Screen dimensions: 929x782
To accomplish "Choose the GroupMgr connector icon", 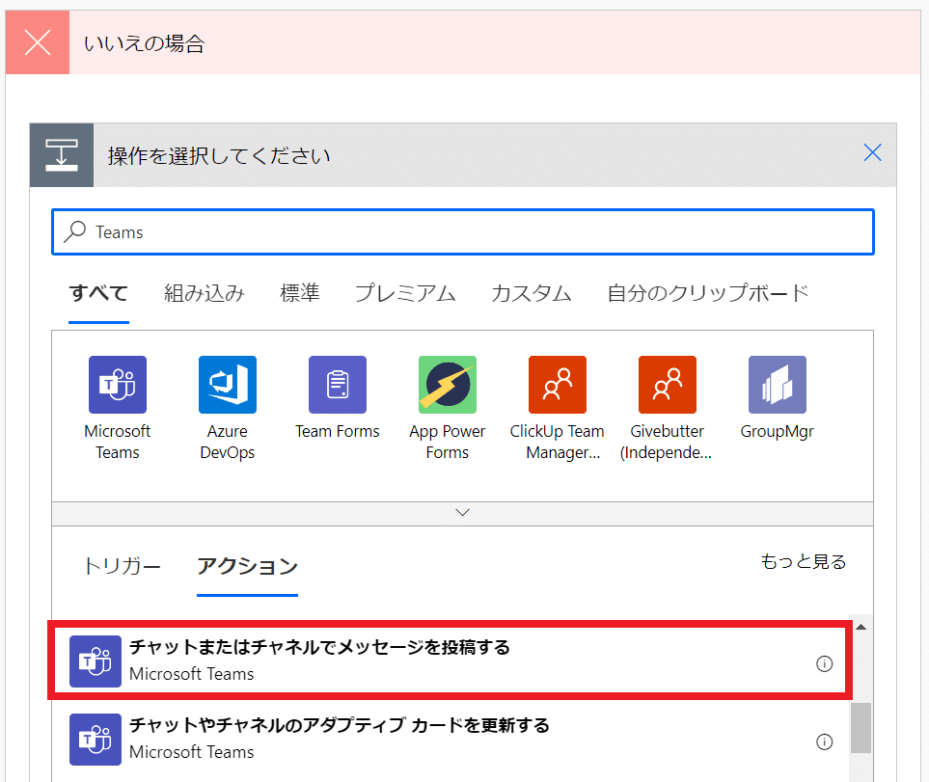I will 778,385.
